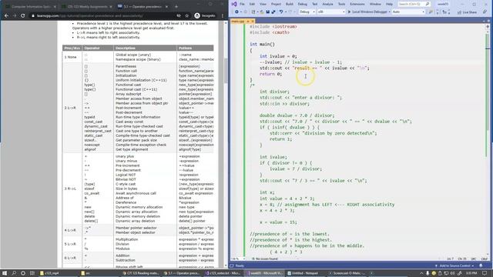Open the Debug menu in Visual Studio
This screenshot has width=493, height=277.
coord(302,4)
